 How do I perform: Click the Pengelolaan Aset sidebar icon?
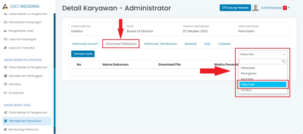(5, 31)
